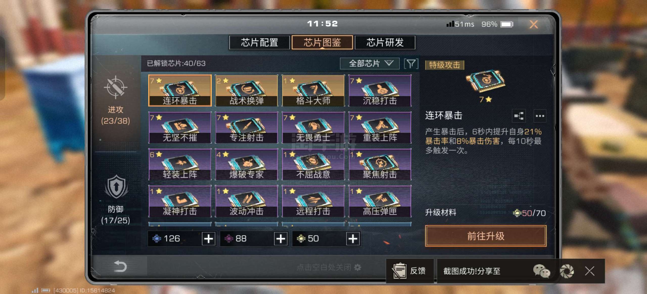Screen dimensions: 647x294
Task: Add more gold chip material
Action: coord(353,239)
